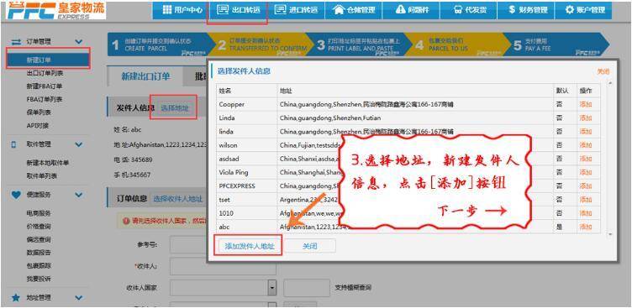Select 出口订单列表 in the sidebar
The height and width of the screenshot is (308, 632).
pyautogui.click(x=45, y=73)
